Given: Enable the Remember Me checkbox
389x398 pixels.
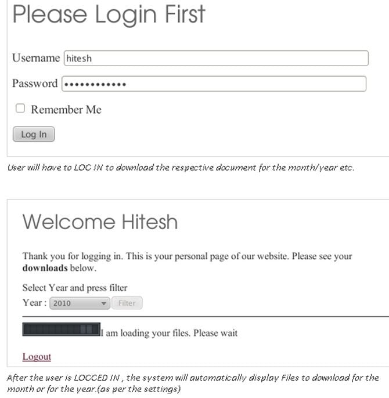Looking at the screenshot, I should (x=20, y=108).
